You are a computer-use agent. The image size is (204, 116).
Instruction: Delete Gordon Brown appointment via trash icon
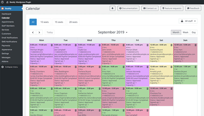tap(52, 110)
